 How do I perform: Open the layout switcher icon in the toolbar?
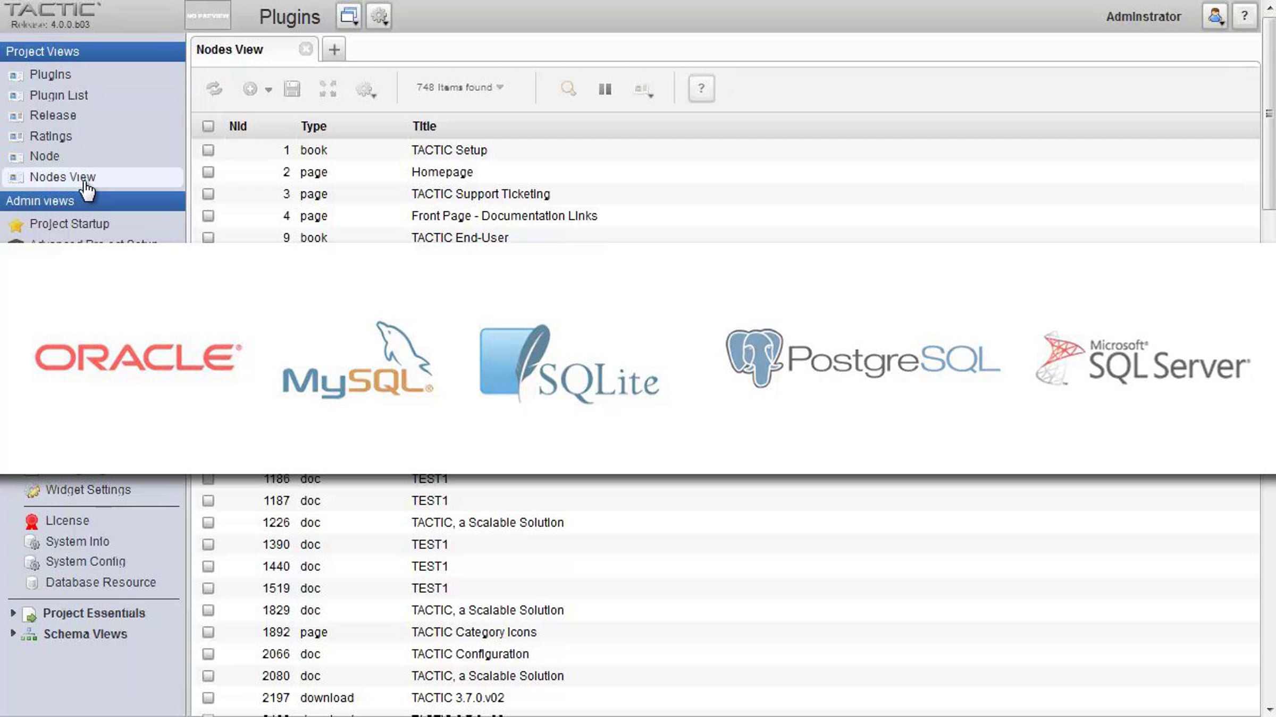click(x=643, y=89)
